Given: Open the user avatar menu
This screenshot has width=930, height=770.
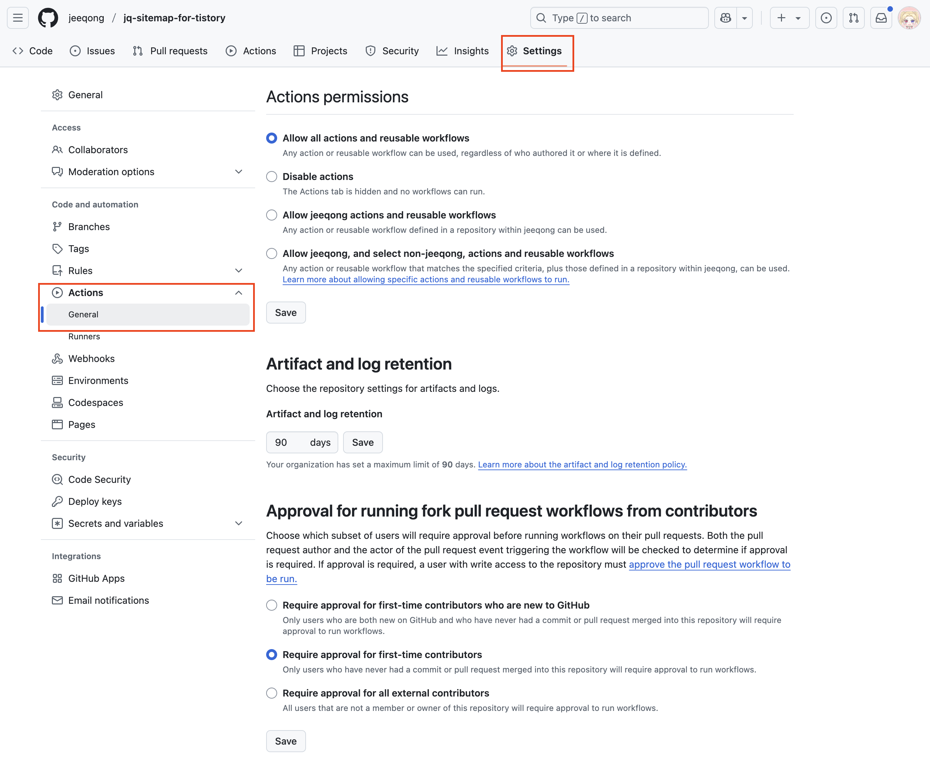Looking at the screenshot, I should (909, 18).
